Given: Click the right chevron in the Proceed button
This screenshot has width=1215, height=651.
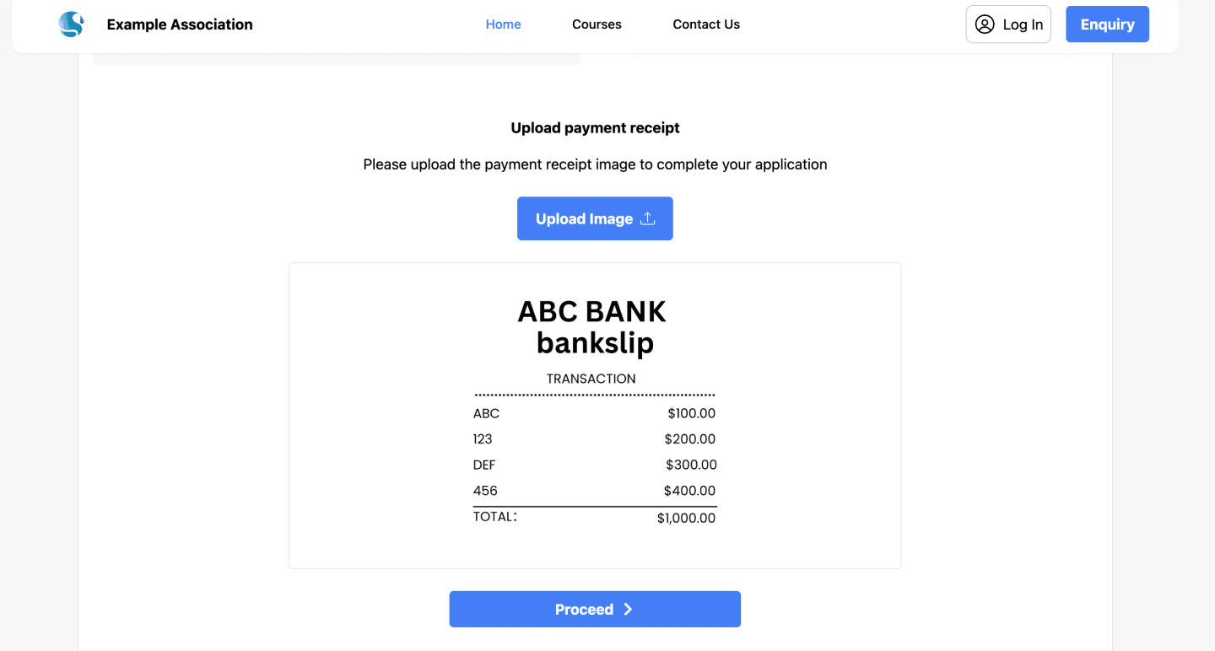Looking at the screenshot, I should (x=628, y=610).
